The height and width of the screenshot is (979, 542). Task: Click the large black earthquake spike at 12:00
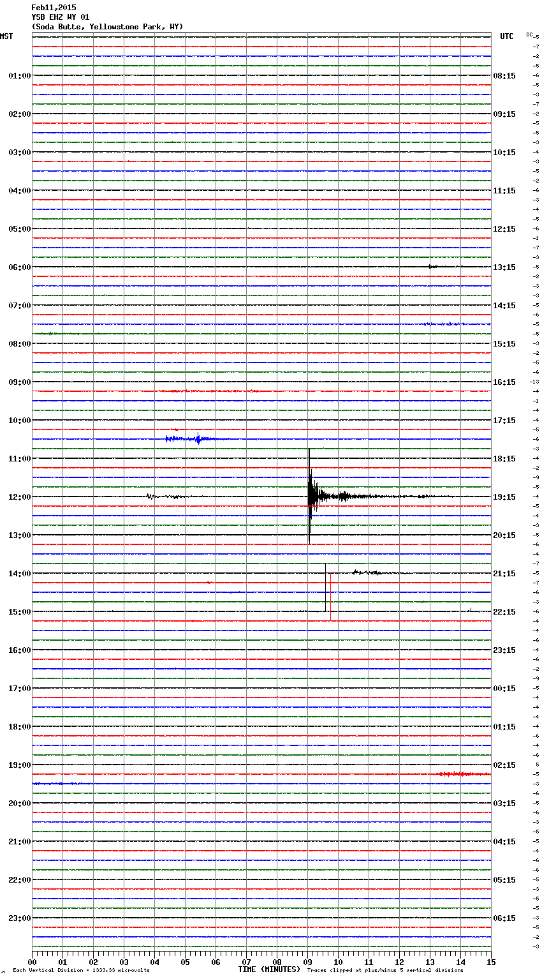point(309,496)
